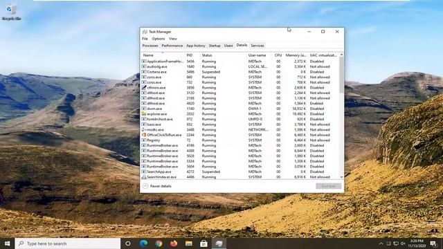This screenshot has height=249, width=443.
Task: Click the SearchIndexer.exe process icon
Action: coord(144,177)
